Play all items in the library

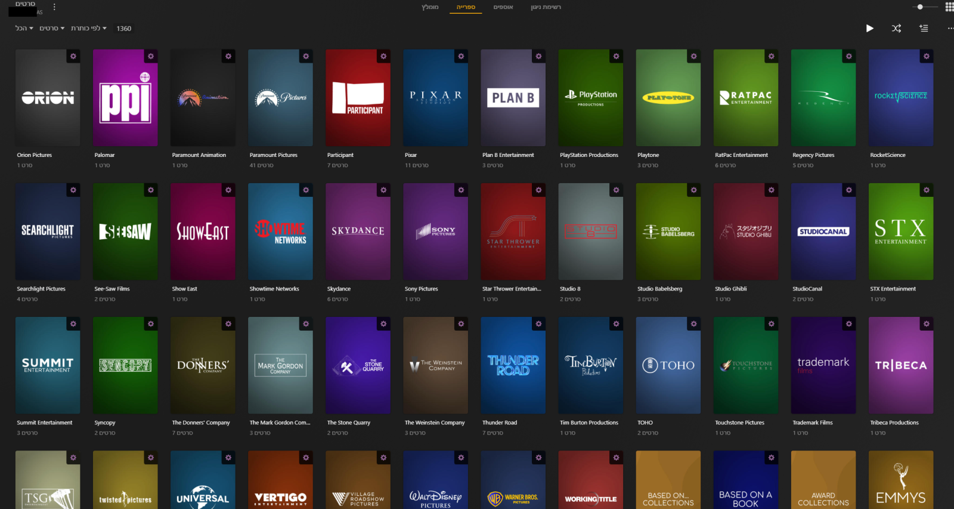(869, 28)
